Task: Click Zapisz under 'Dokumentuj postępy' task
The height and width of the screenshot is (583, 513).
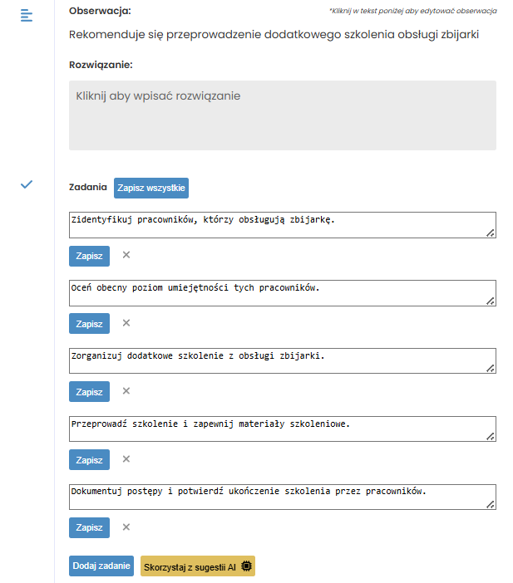Action: pyautogui.click(x=89, y=527)
